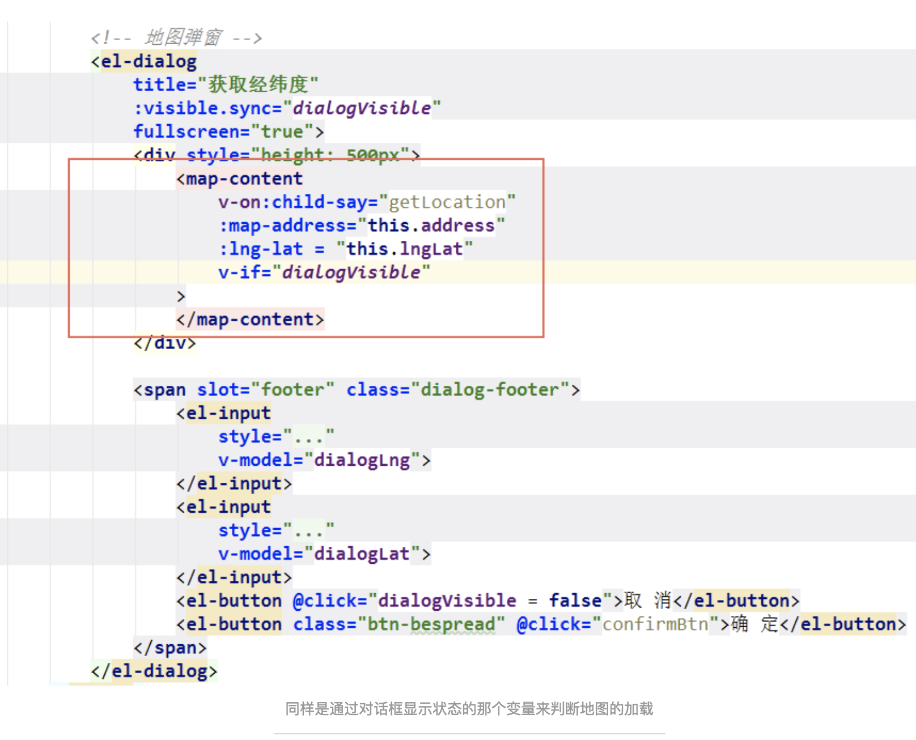Click the title="获取经纬度" attribute
This screenshot has height=740, width=916.
(x=226, y=84)
